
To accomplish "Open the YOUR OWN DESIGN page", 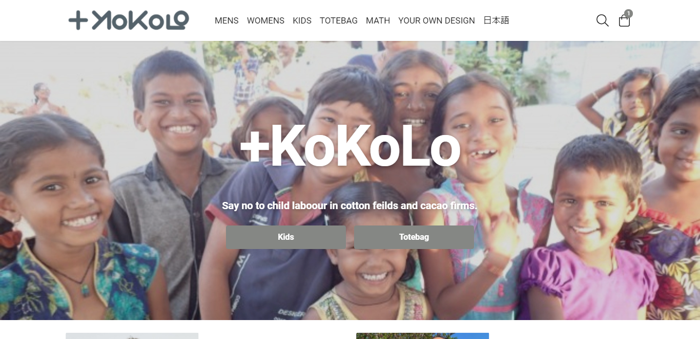I will point(437,20).
